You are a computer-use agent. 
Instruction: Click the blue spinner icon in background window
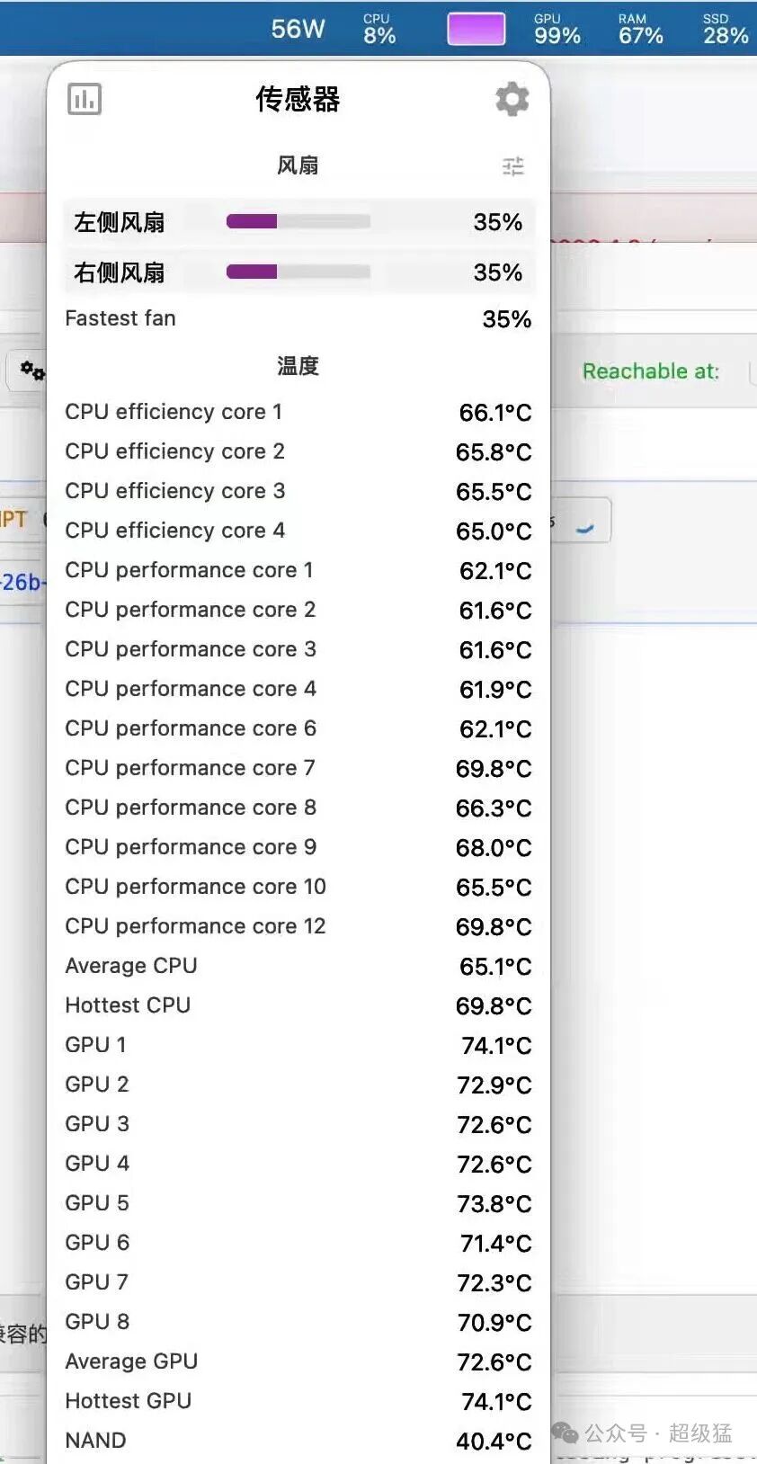pos(585,528)
